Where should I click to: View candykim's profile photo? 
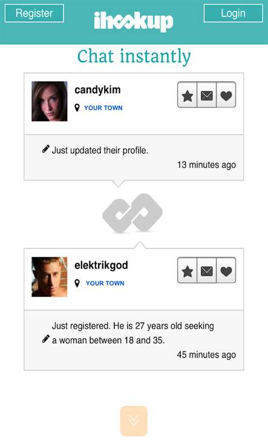click(50, 101)
